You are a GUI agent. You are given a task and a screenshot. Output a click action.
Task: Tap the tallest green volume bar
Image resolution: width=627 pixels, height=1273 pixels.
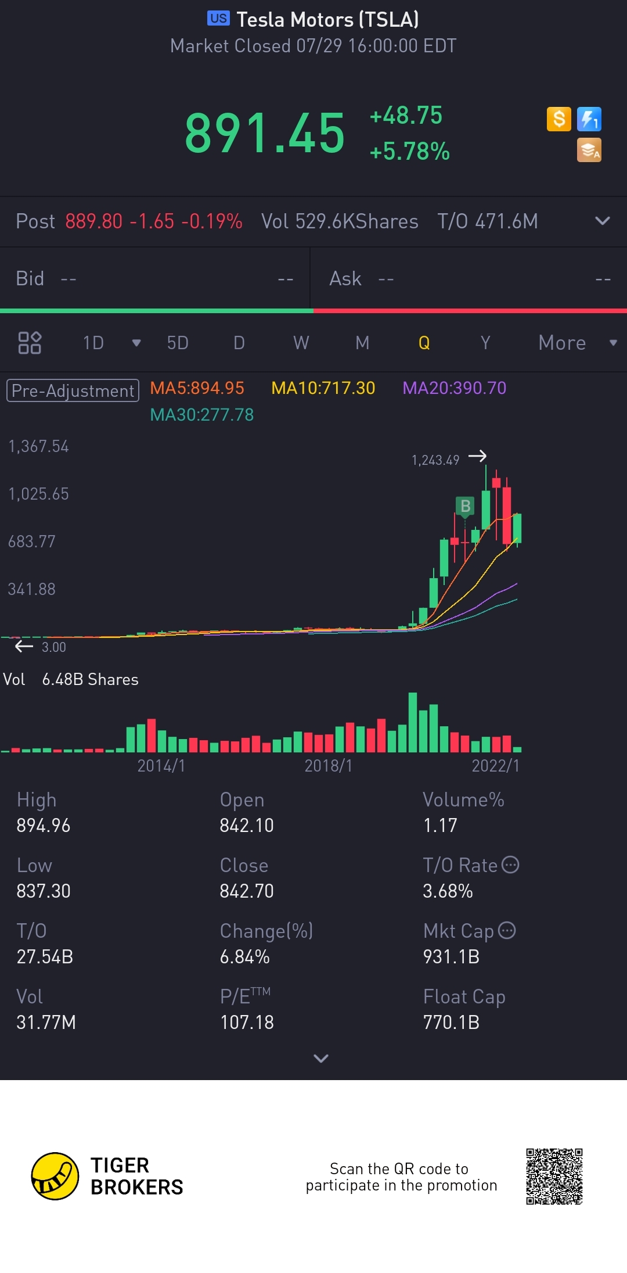coord(413,722)
